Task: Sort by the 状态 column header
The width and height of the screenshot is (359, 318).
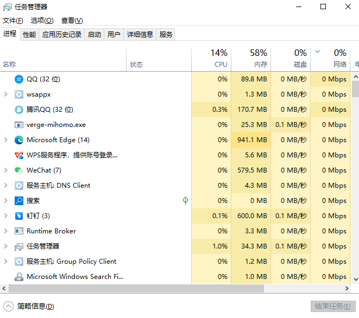Action: click(x=159, y=59)
